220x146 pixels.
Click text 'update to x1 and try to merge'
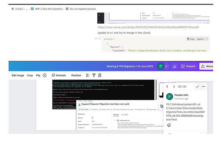(124, 33)
